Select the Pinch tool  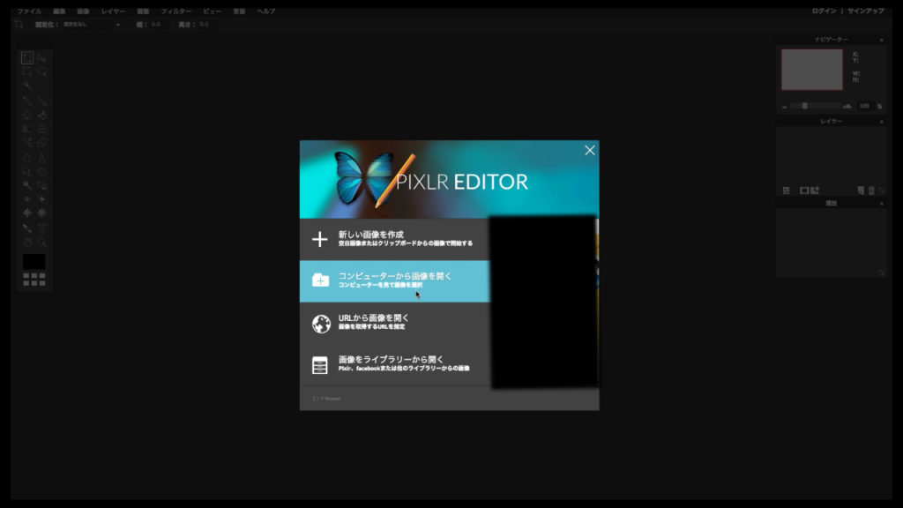click(x=42, y=213)
